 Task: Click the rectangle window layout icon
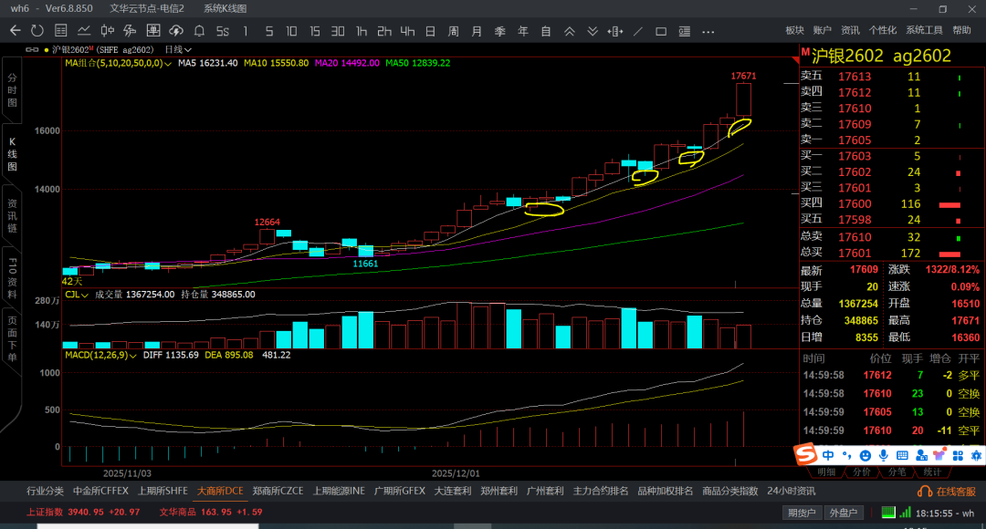(x=661, y=31)
